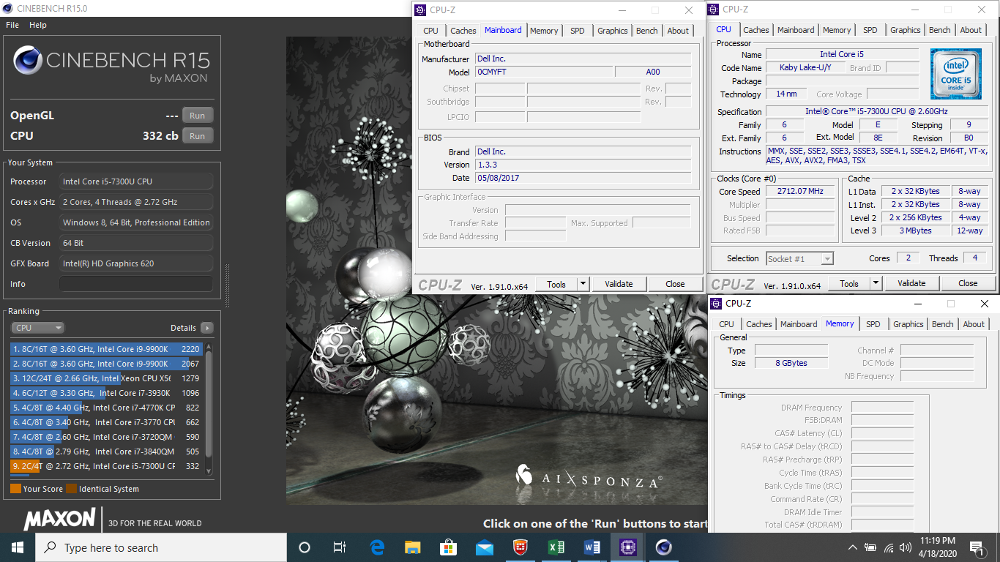Image resolution: width=1000 pixels, height=562 pixels.
Task: Click Validate in CPU window
Action: coord(911,283)
